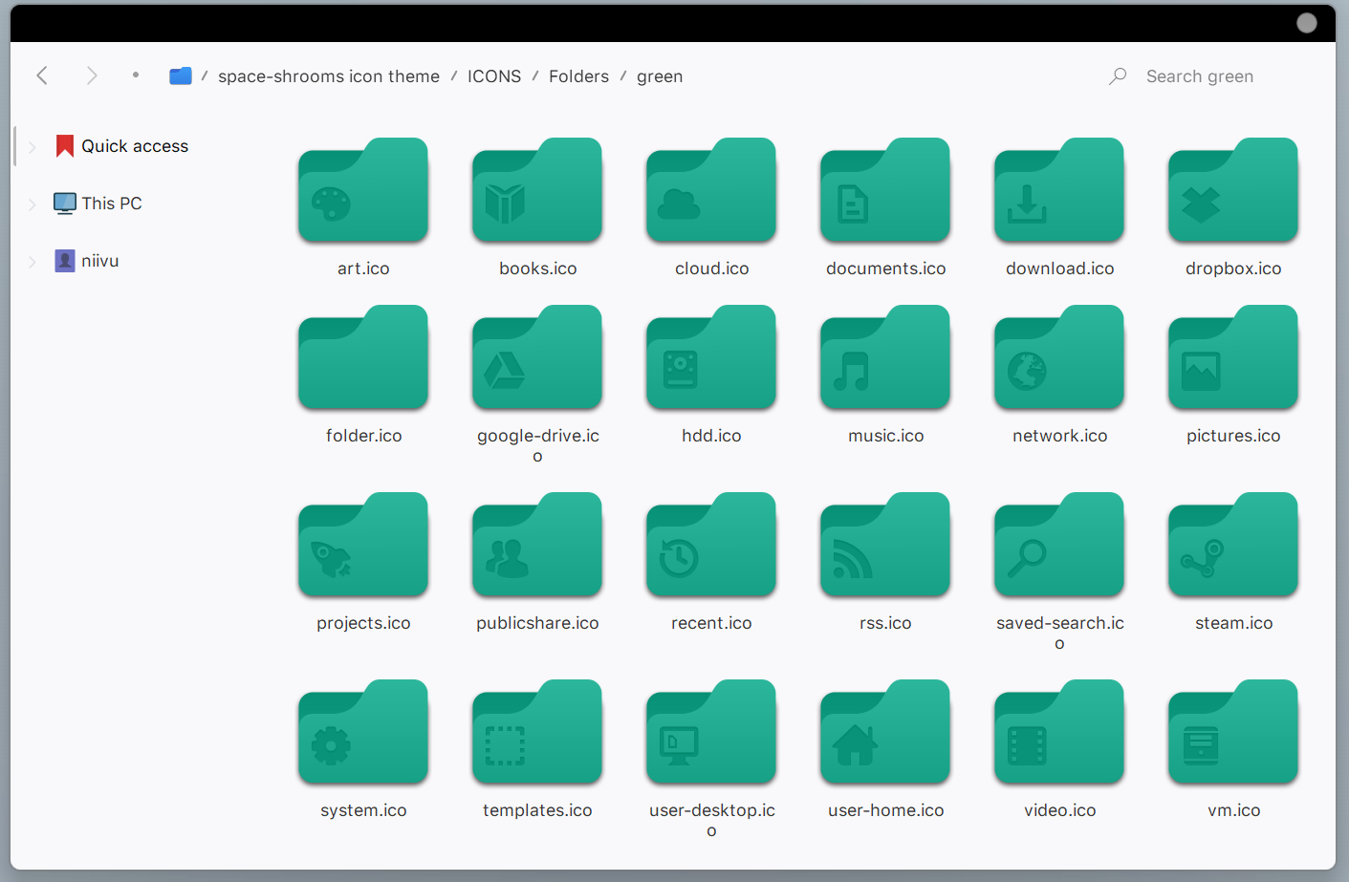Click the vm.ico file name
1349x882 pixels.
point(1233,810)
